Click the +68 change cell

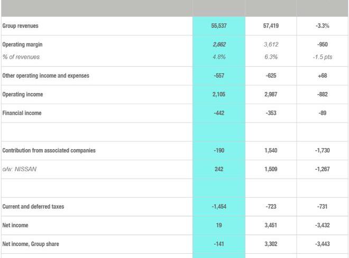click(x=323, y=76)
